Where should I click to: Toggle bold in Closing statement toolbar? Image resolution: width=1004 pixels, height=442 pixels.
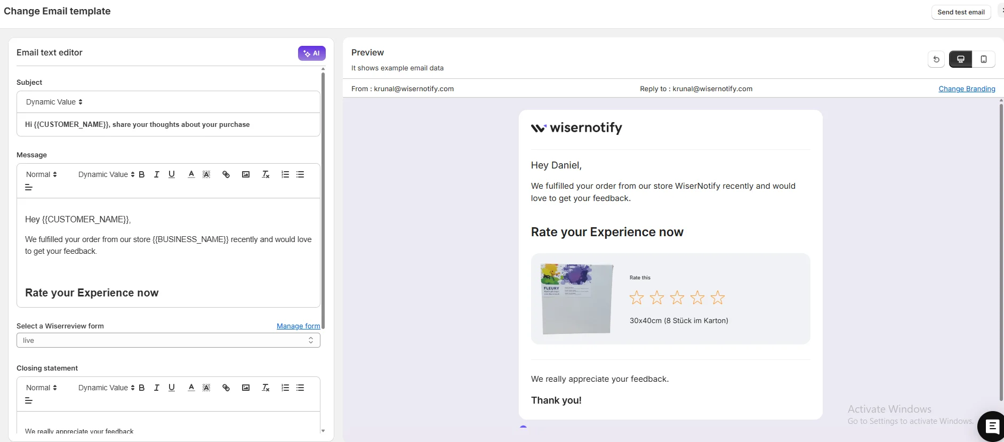coord(142,388)
